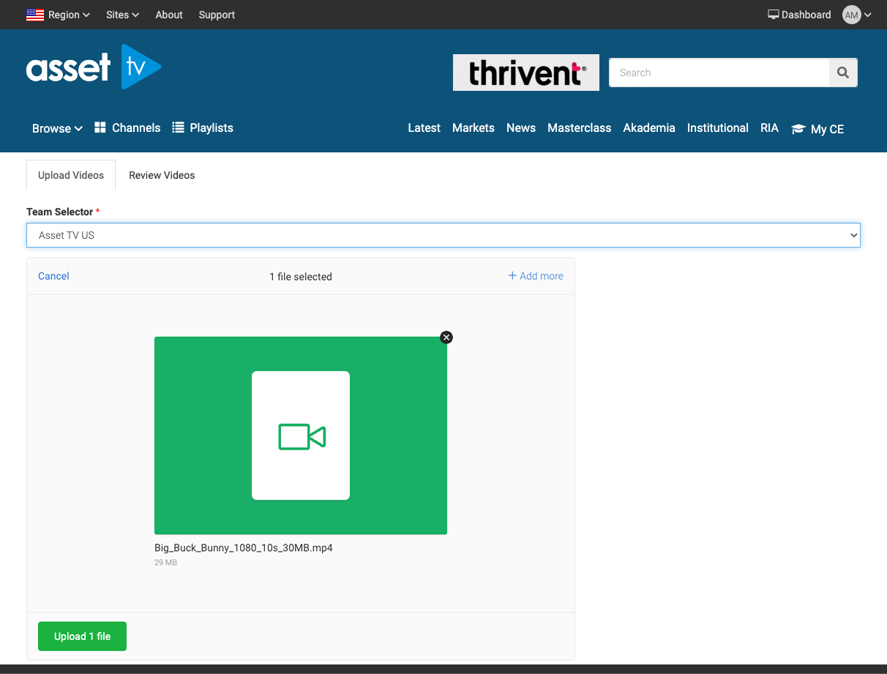
Task: Open the Channels grid icon
Action: 100,127
